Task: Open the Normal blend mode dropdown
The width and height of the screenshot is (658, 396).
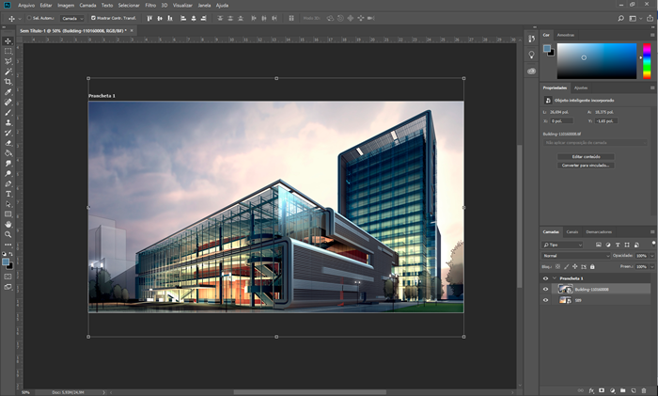Action: pyautogui.click(x=575, y=255)
